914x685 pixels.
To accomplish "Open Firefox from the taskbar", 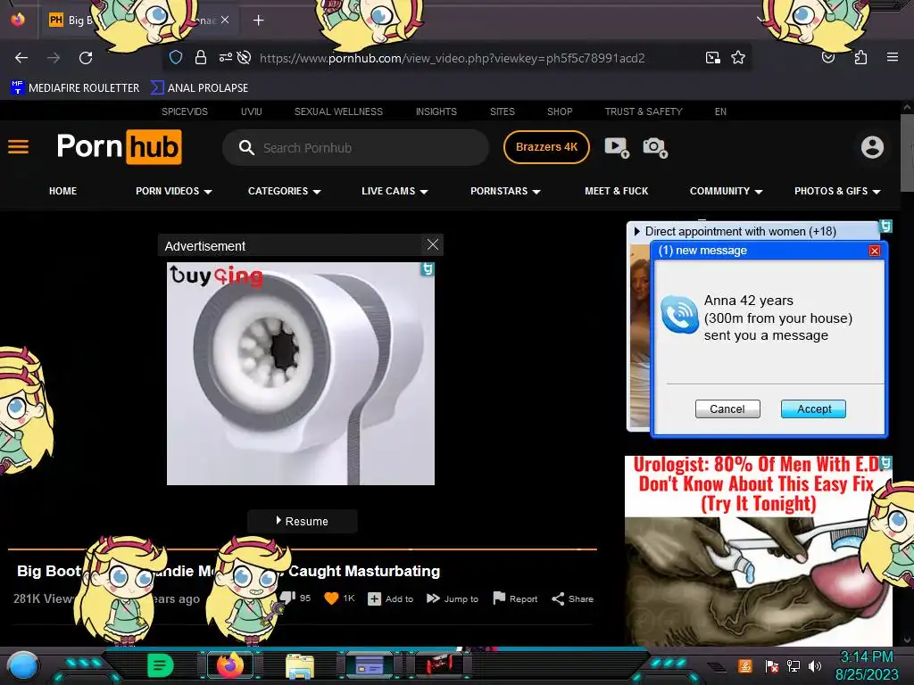I will pyautogui.click(x=230, y=665).
